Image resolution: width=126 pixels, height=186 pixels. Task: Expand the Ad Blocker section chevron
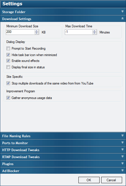(122, 170)
